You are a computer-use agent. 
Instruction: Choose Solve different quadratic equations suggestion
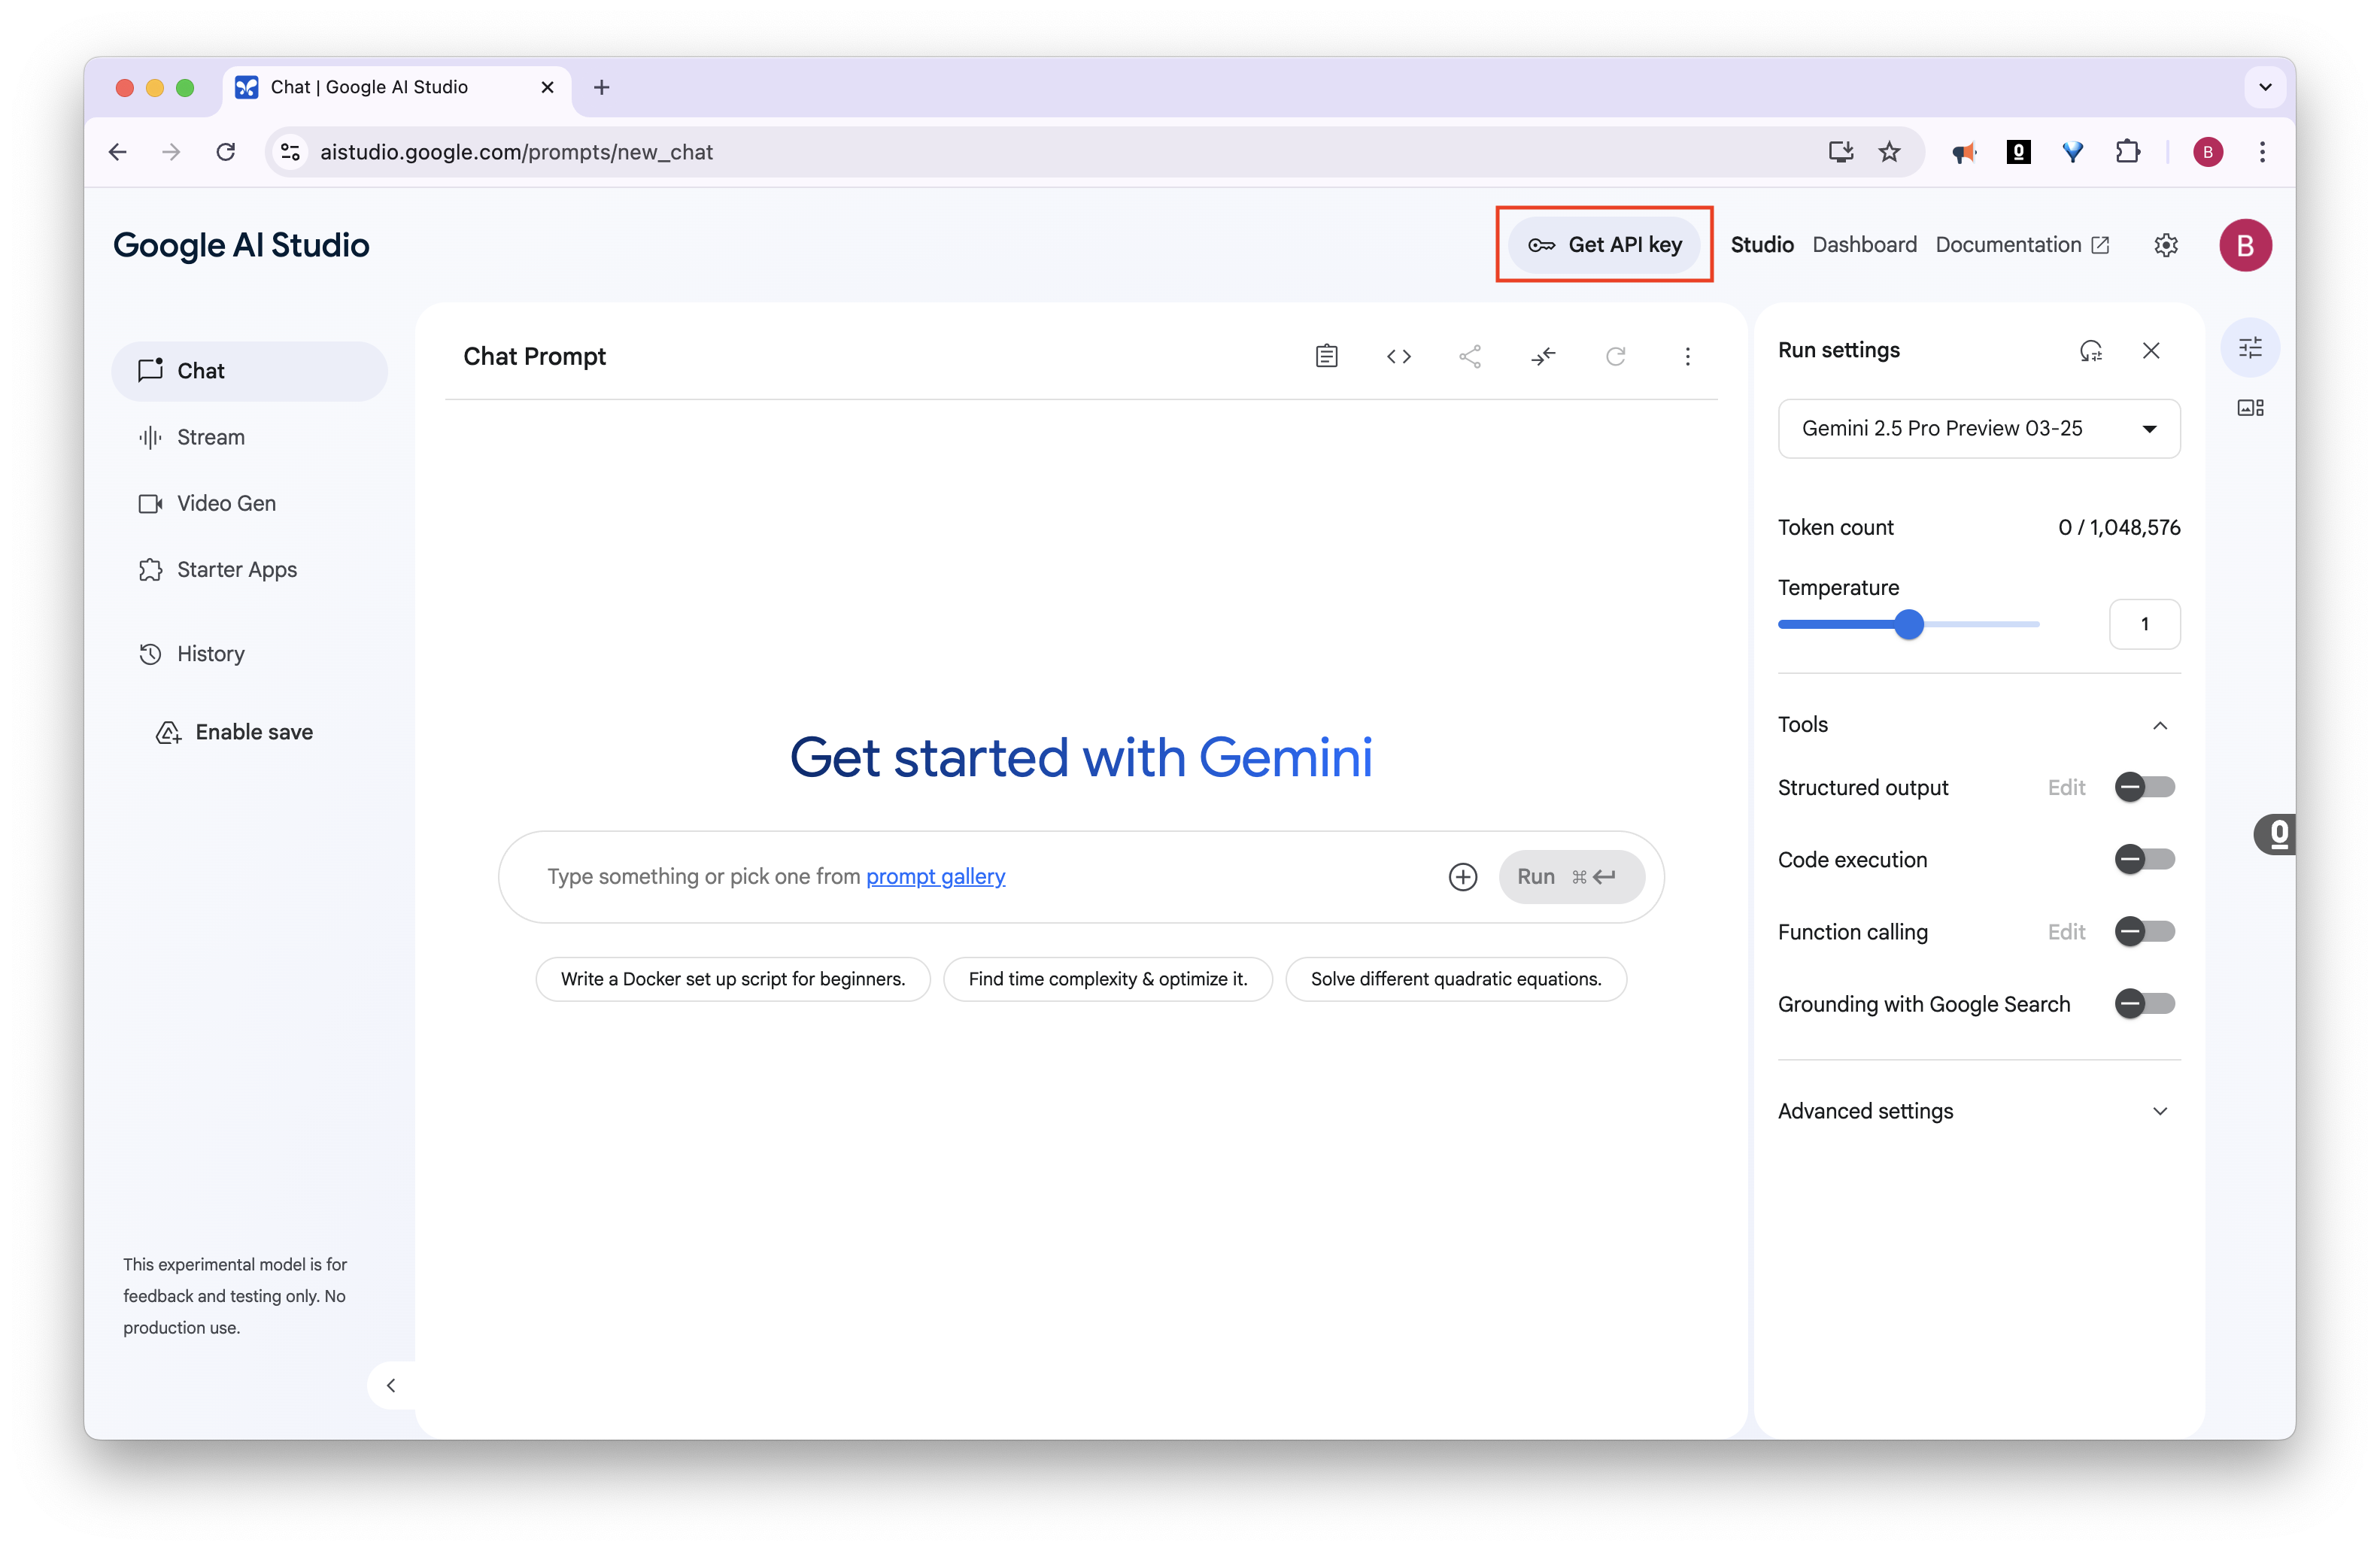click(1455, 979)
